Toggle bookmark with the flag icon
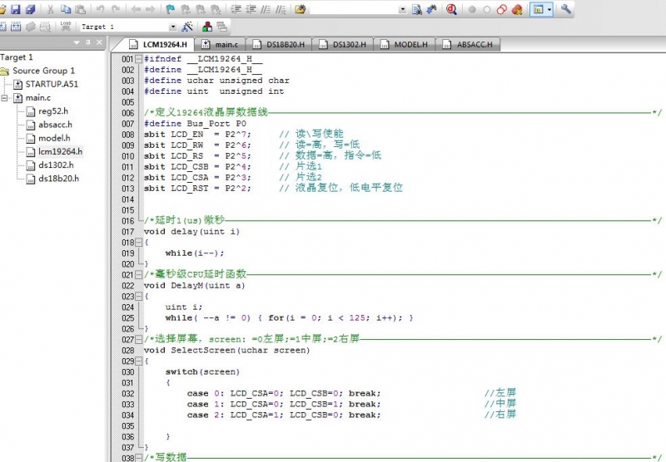The image size is (666, 462). [x=171, y=9]
